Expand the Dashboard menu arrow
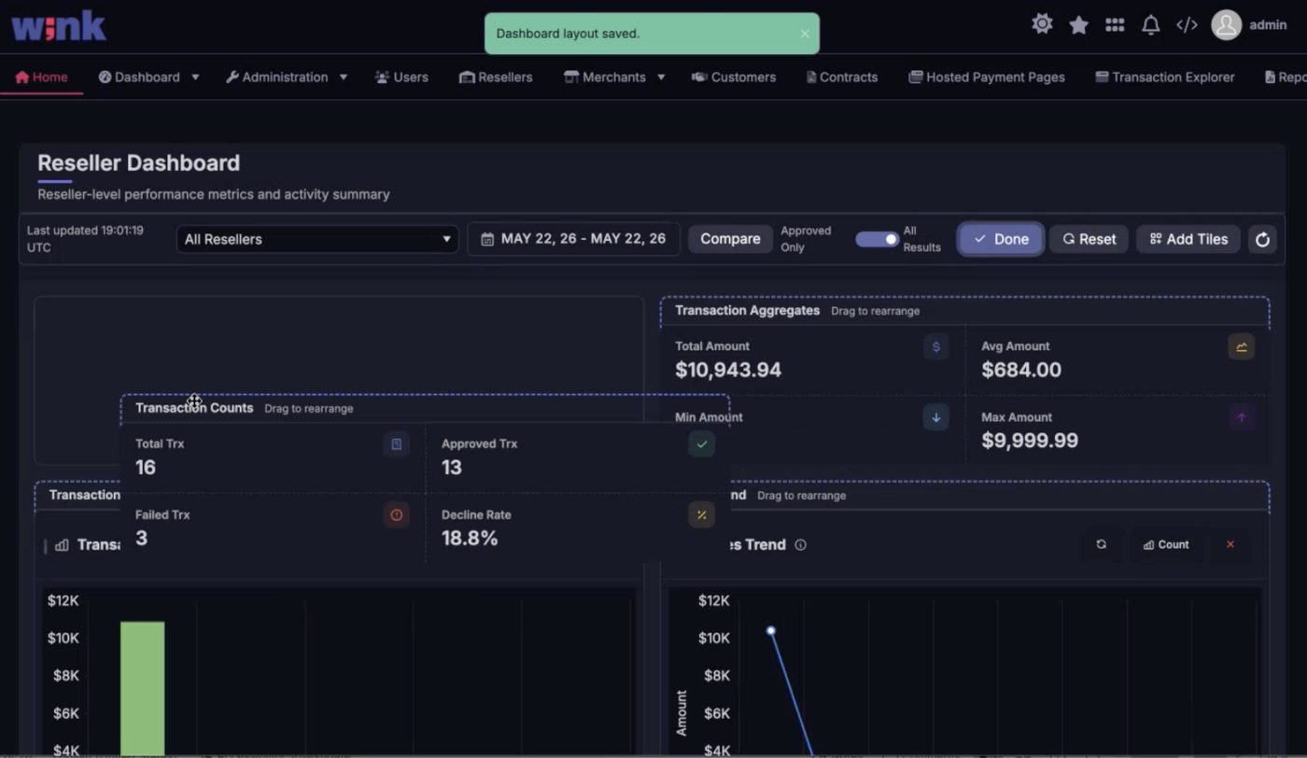The width and height of the screenshot is (1307, 758). click(195, 77)
